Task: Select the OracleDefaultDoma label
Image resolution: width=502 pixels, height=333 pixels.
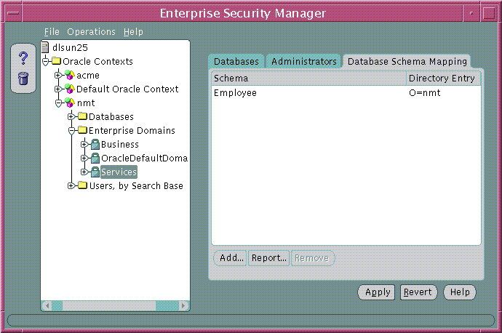Action: tap(144, 158)
